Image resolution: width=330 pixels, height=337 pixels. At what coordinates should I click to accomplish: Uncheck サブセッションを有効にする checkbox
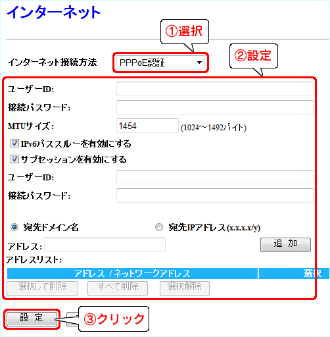[x=14, y=159]
